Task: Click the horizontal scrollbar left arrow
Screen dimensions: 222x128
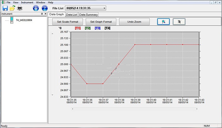Action: point(73,109)
